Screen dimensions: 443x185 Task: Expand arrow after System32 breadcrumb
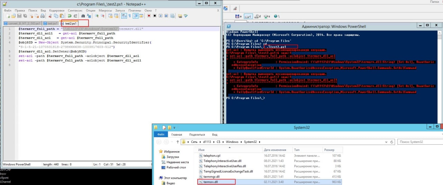tap(260, 142)
